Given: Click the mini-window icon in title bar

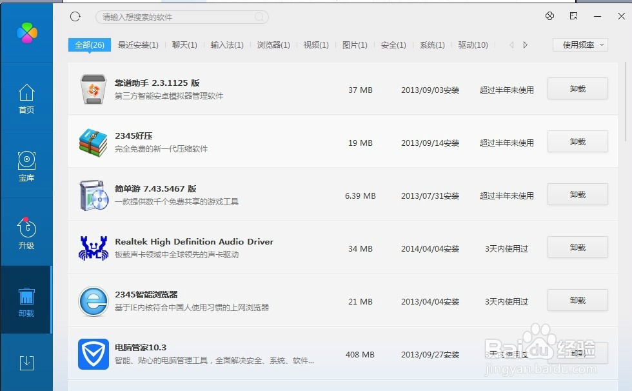Looking at the screenshot, I should point(573,16).
